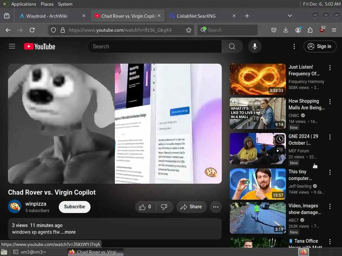This screenshot has height=256, width=342.
Task: Expand description with ...more
Action: coord(68,232)
